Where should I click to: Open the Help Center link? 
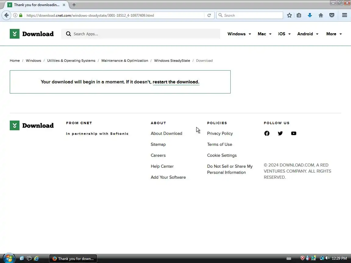[162, 166]
